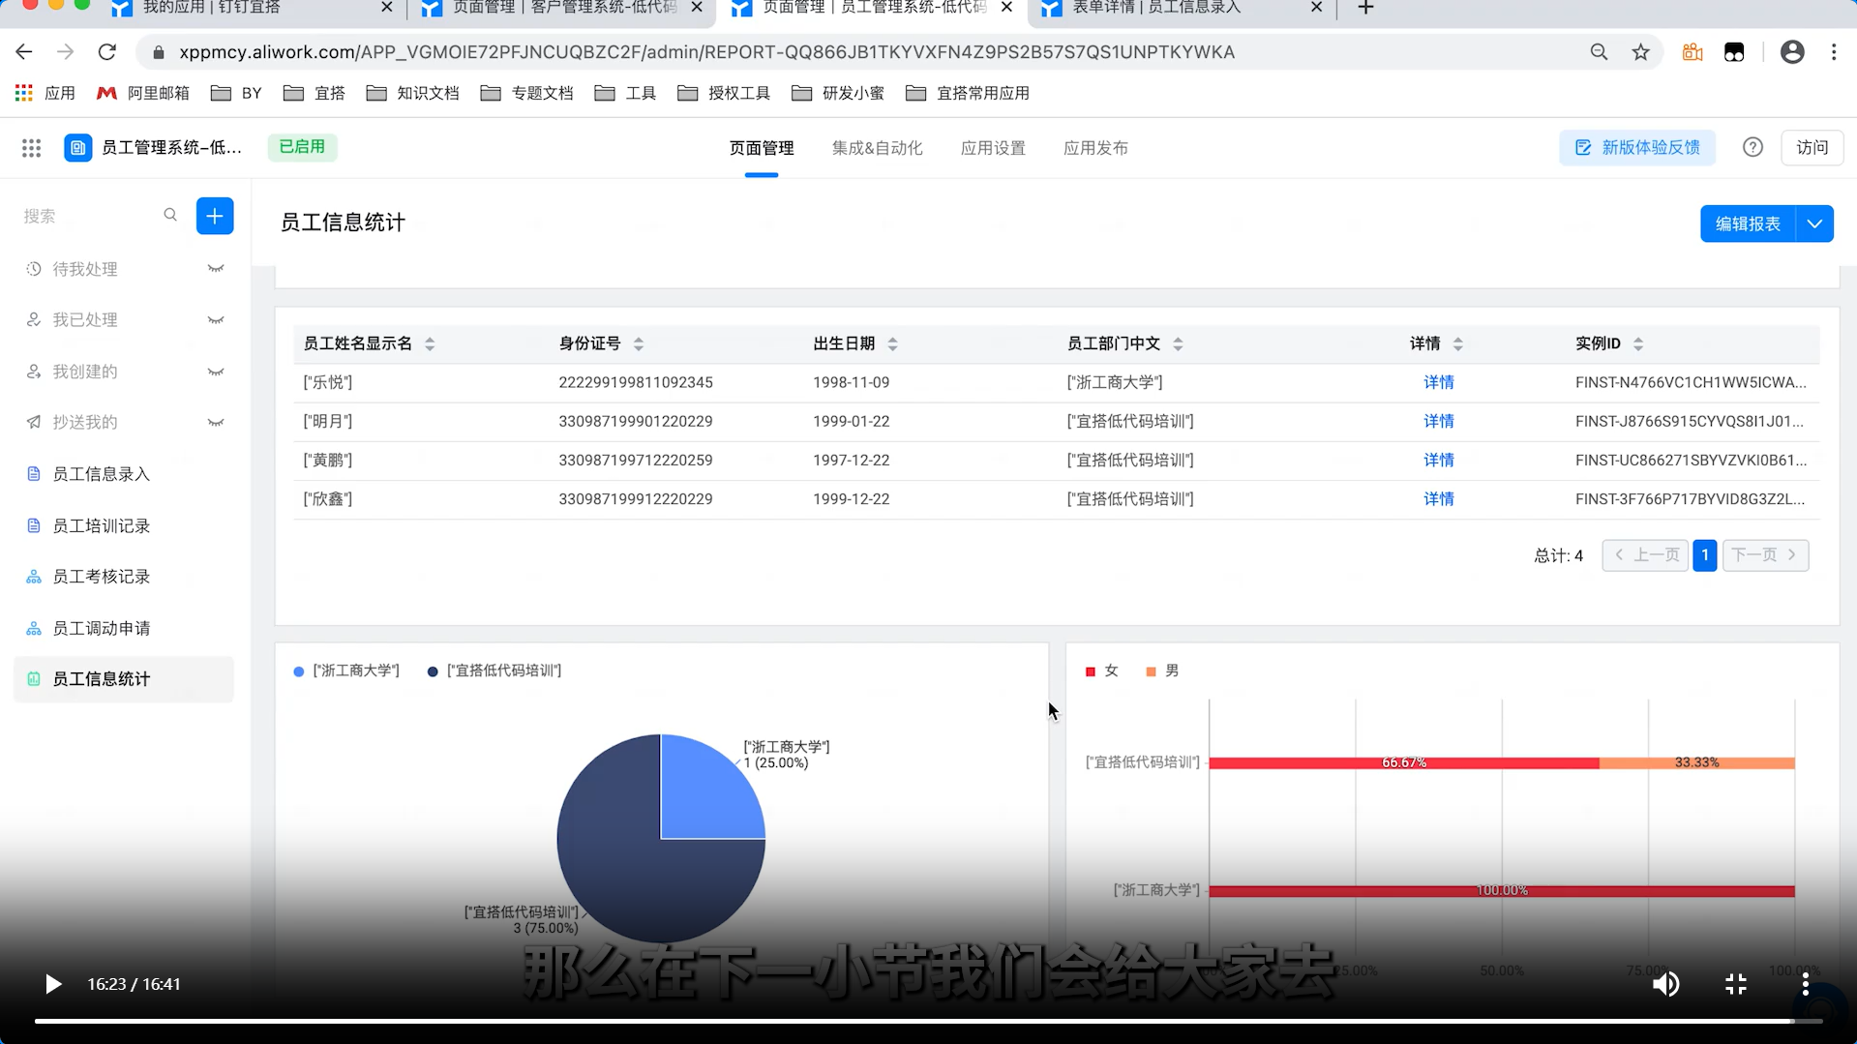Click the browser back arrow
The image size is (1857, 1044).
click(24, 52)
